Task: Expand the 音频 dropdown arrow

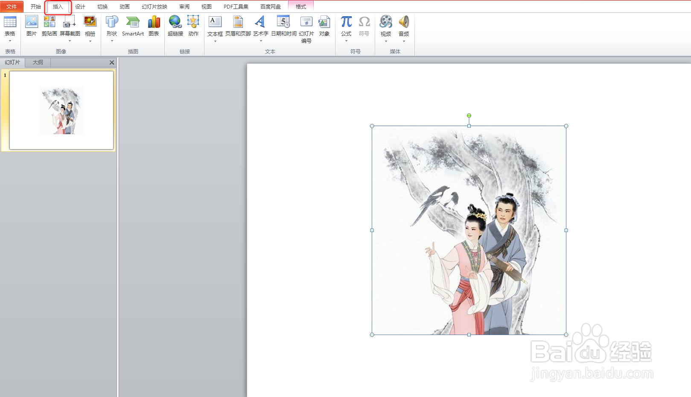Action: [404, 41]
